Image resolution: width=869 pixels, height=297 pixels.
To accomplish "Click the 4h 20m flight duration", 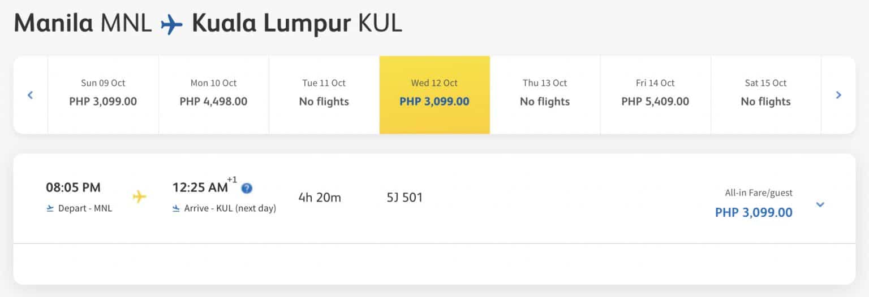I will click(x=320, y=198).
